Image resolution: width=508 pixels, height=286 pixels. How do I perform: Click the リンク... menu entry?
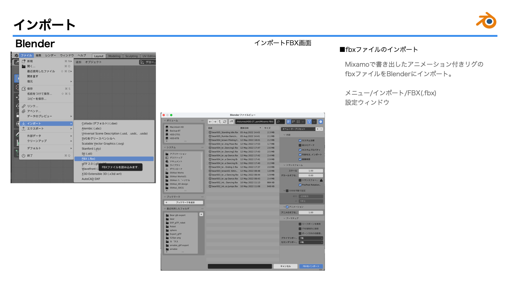click(46, 106)
